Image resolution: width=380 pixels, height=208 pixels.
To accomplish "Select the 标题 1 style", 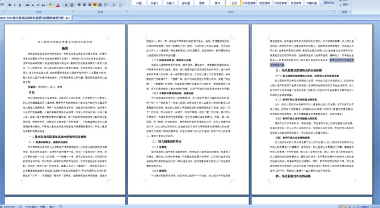I will [154, 3].
